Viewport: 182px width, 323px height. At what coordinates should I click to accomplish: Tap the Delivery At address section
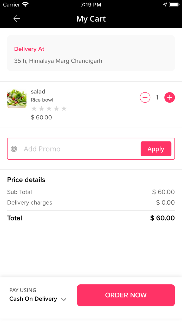pyautogui.click(x=91, y=53)
